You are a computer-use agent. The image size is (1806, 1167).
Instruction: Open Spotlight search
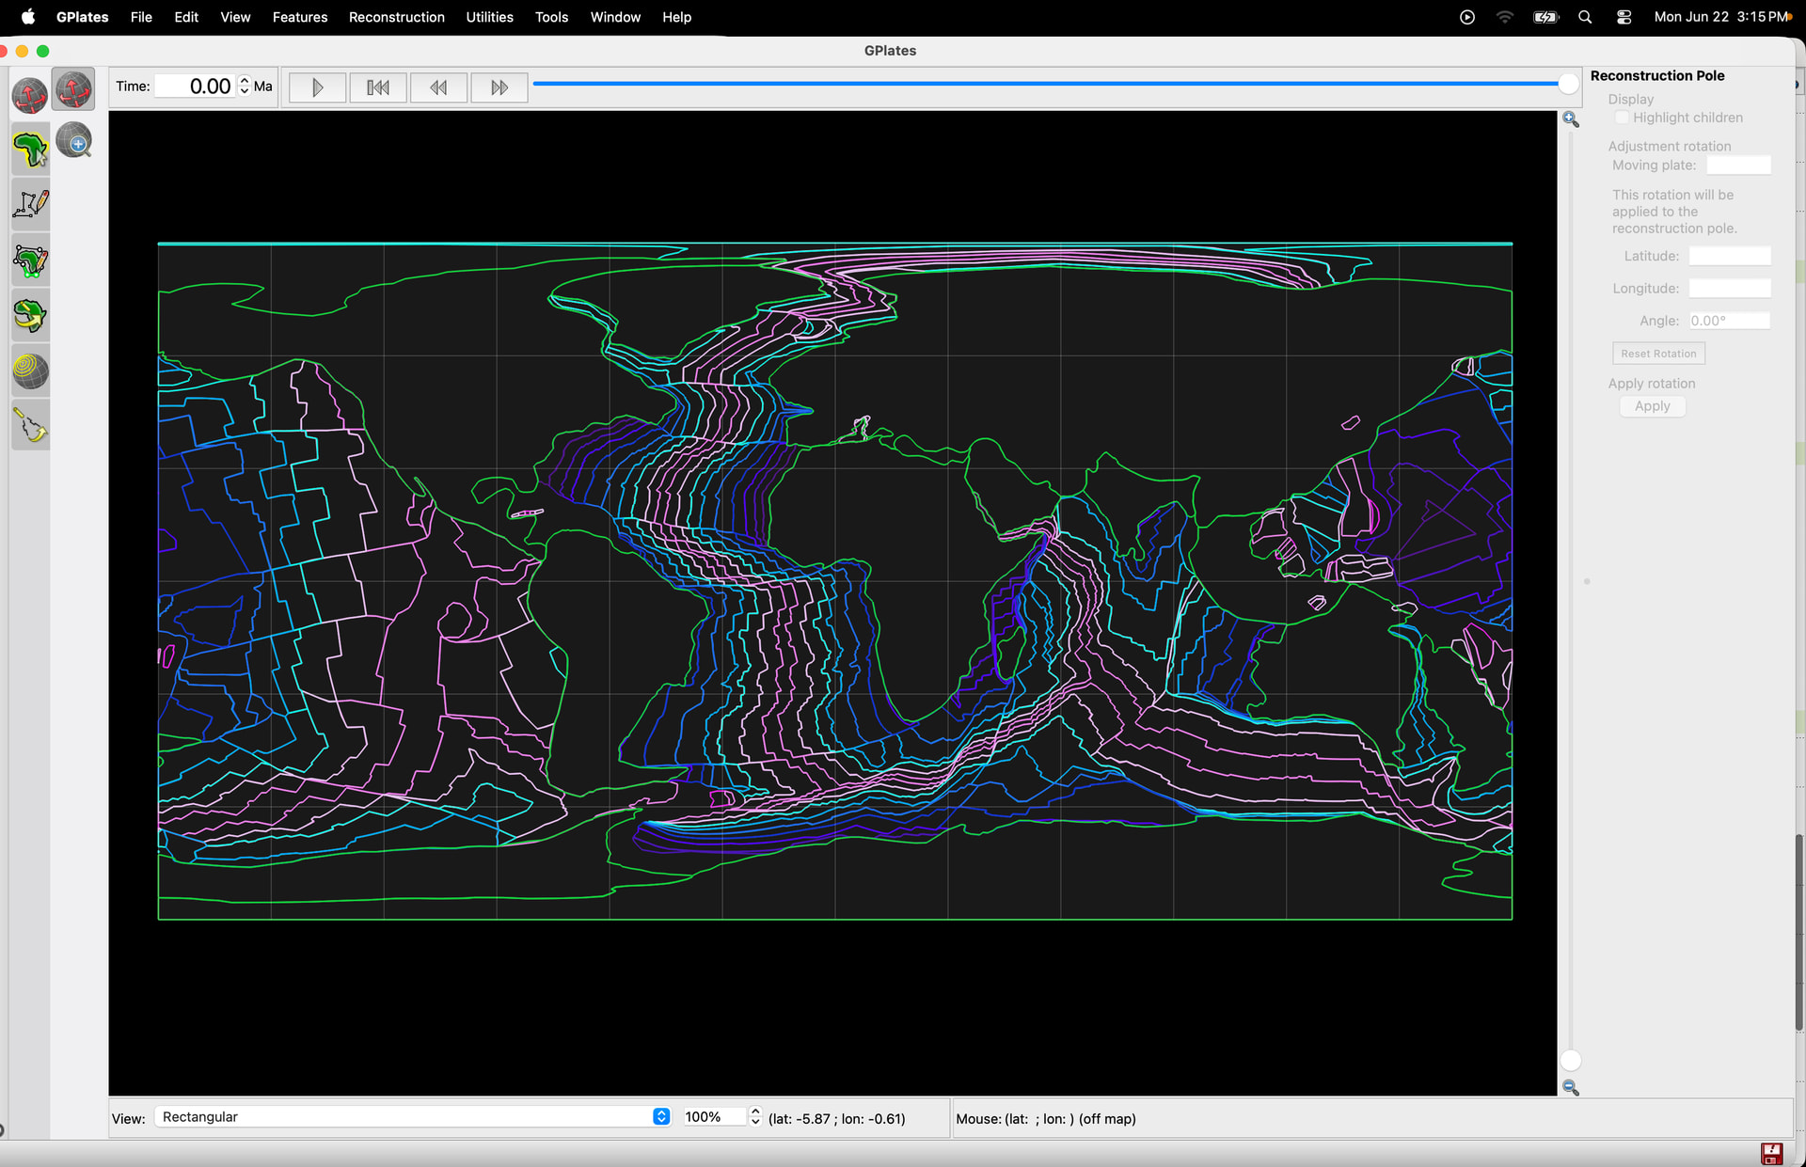(x=1585, y=17)
